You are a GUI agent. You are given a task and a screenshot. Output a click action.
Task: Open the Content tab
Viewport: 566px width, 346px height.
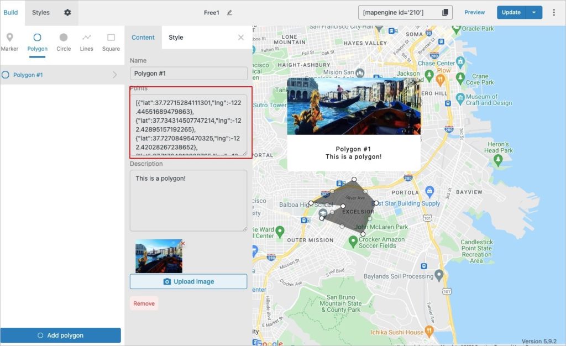click(x=143, y=37)
